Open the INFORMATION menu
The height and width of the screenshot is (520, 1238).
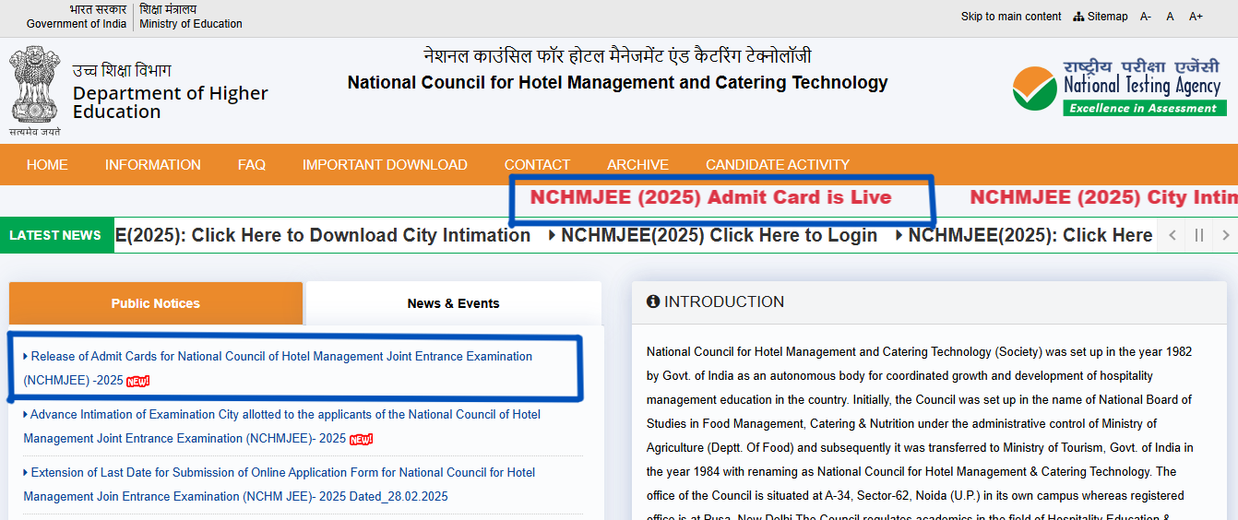point(153,165)
